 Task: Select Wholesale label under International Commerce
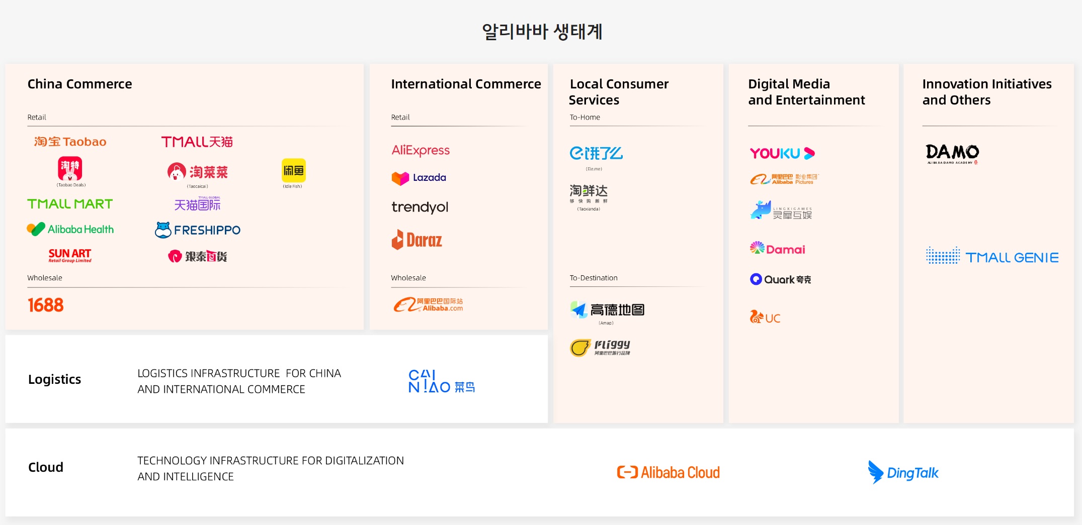[x=408, y=278]
